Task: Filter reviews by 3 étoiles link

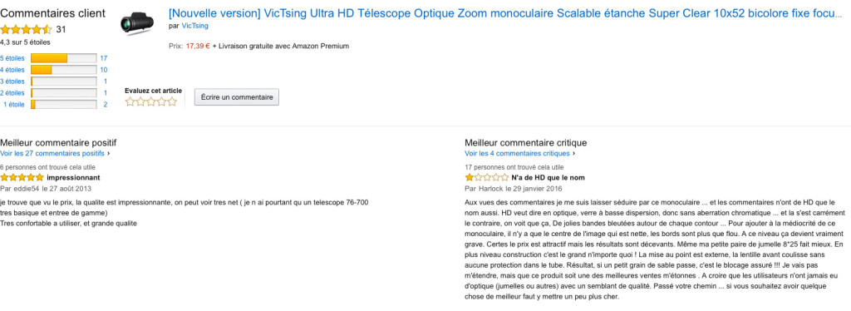Action: click(x=12, y=81)
